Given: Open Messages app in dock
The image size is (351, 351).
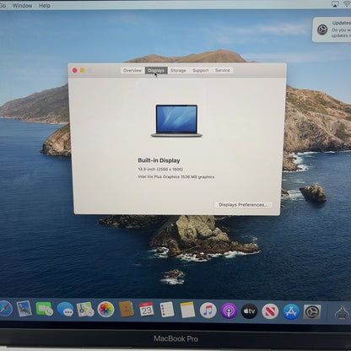Looking at the screenshot, I should [65, 310].
